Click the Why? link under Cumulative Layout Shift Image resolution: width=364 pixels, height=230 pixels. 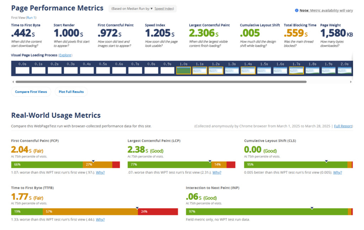tap(337, 172)
